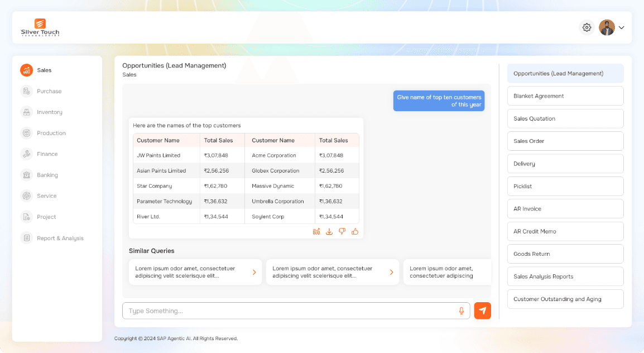The image size is (644, 353).
Task: Click the microphone voice input icon
Action: click(461, 311)
